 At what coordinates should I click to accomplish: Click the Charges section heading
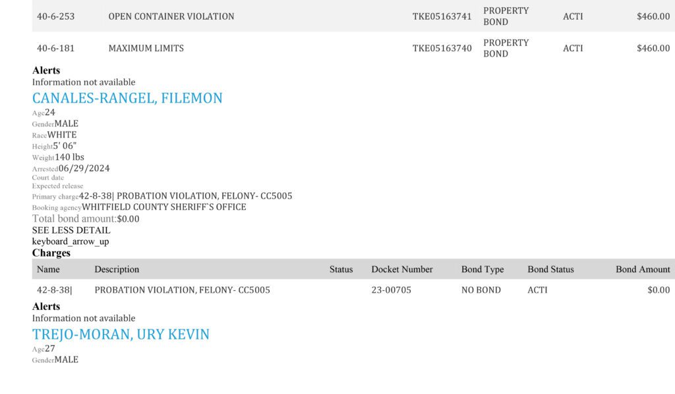(x=51, y=253)
